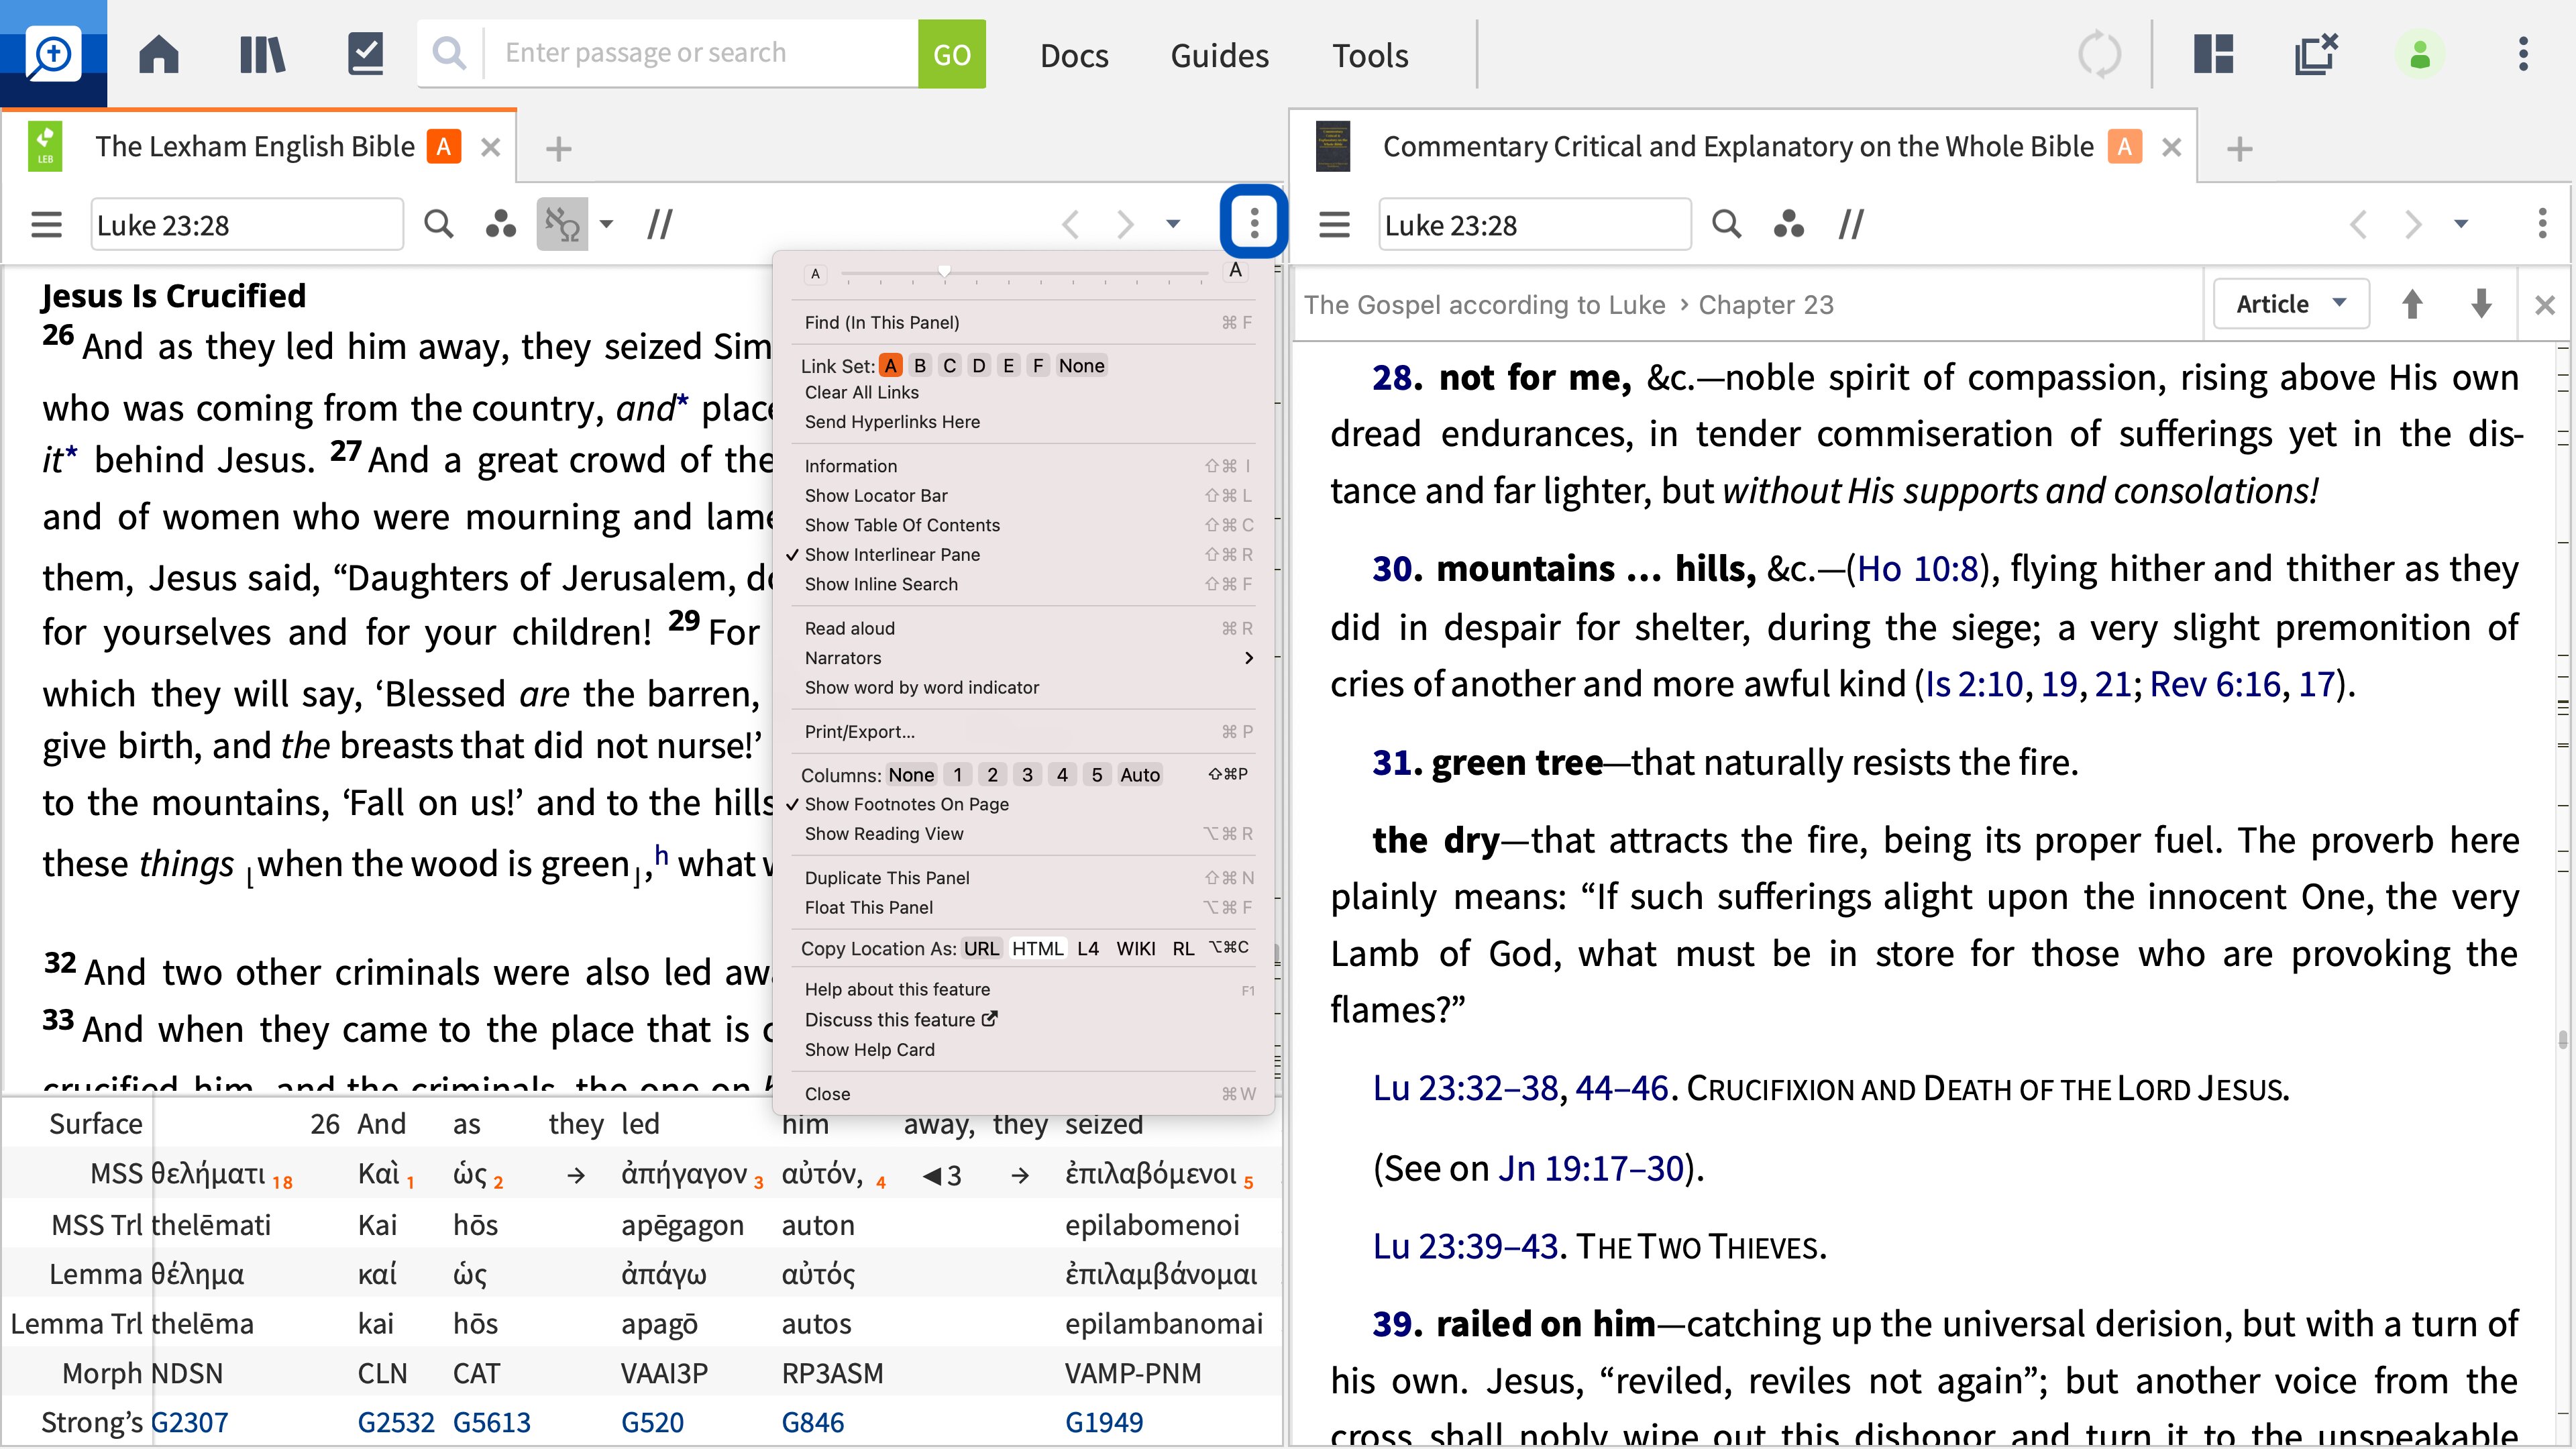Open the Guides menu
Viewport: 2576px width, 1449px height.
click(1219, 55)
